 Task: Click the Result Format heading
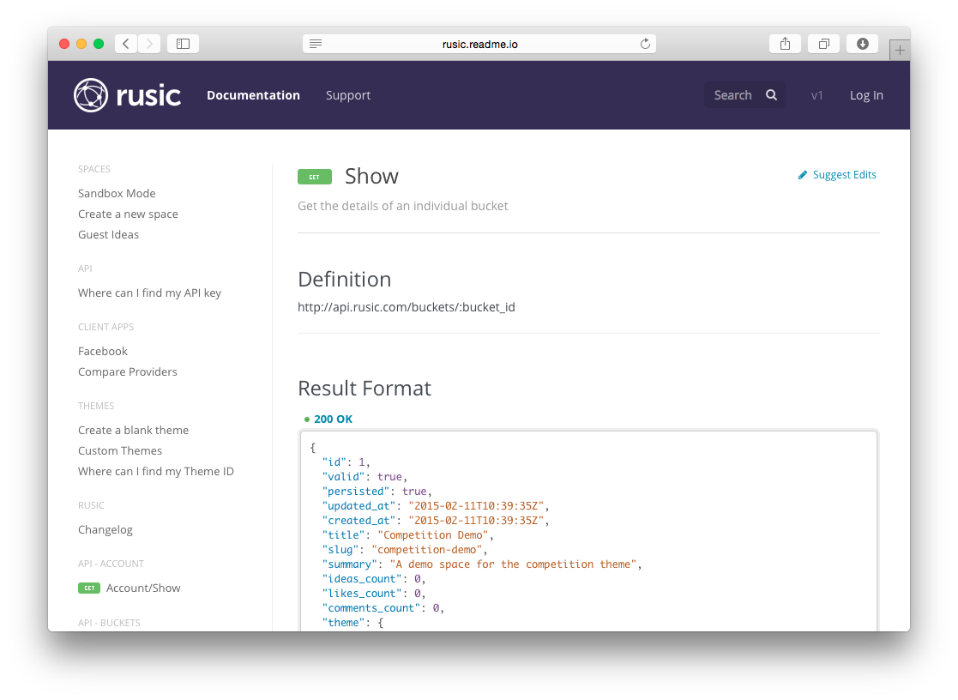[x=365, y=389]
